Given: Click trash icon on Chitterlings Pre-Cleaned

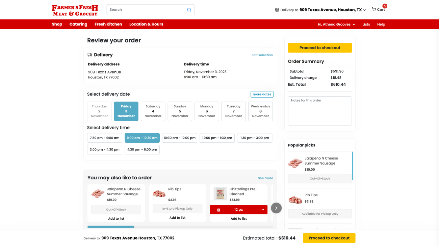Looking at the screenshot, I should (x=218, y=210).
